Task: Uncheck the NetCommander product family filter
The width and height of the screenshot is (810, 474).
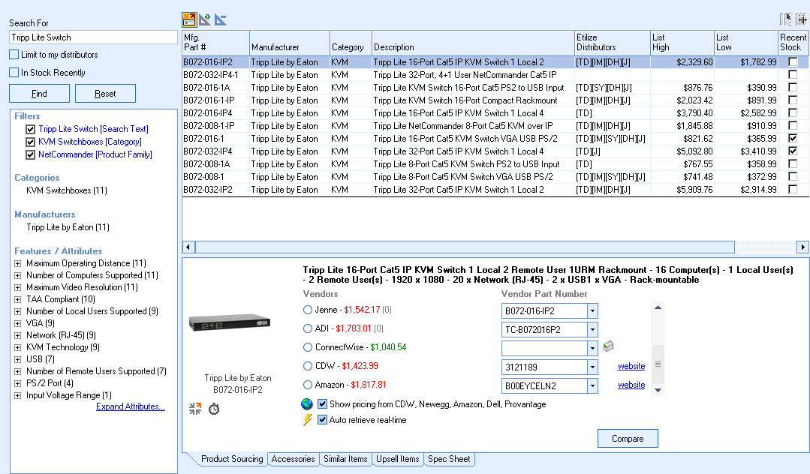Action: (31, 154)
